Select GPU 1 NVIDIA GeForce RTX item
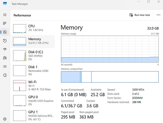 [33, 116]
